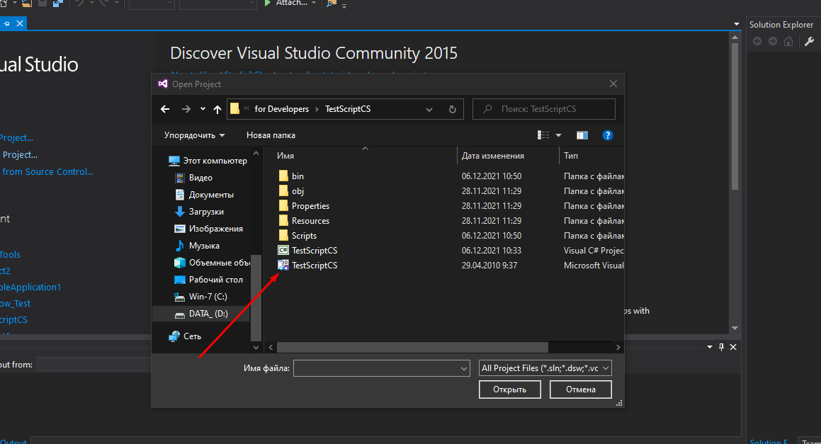Click the horizontal scrollbar of file list
The image size is (821, 444).
pos(412,348)
